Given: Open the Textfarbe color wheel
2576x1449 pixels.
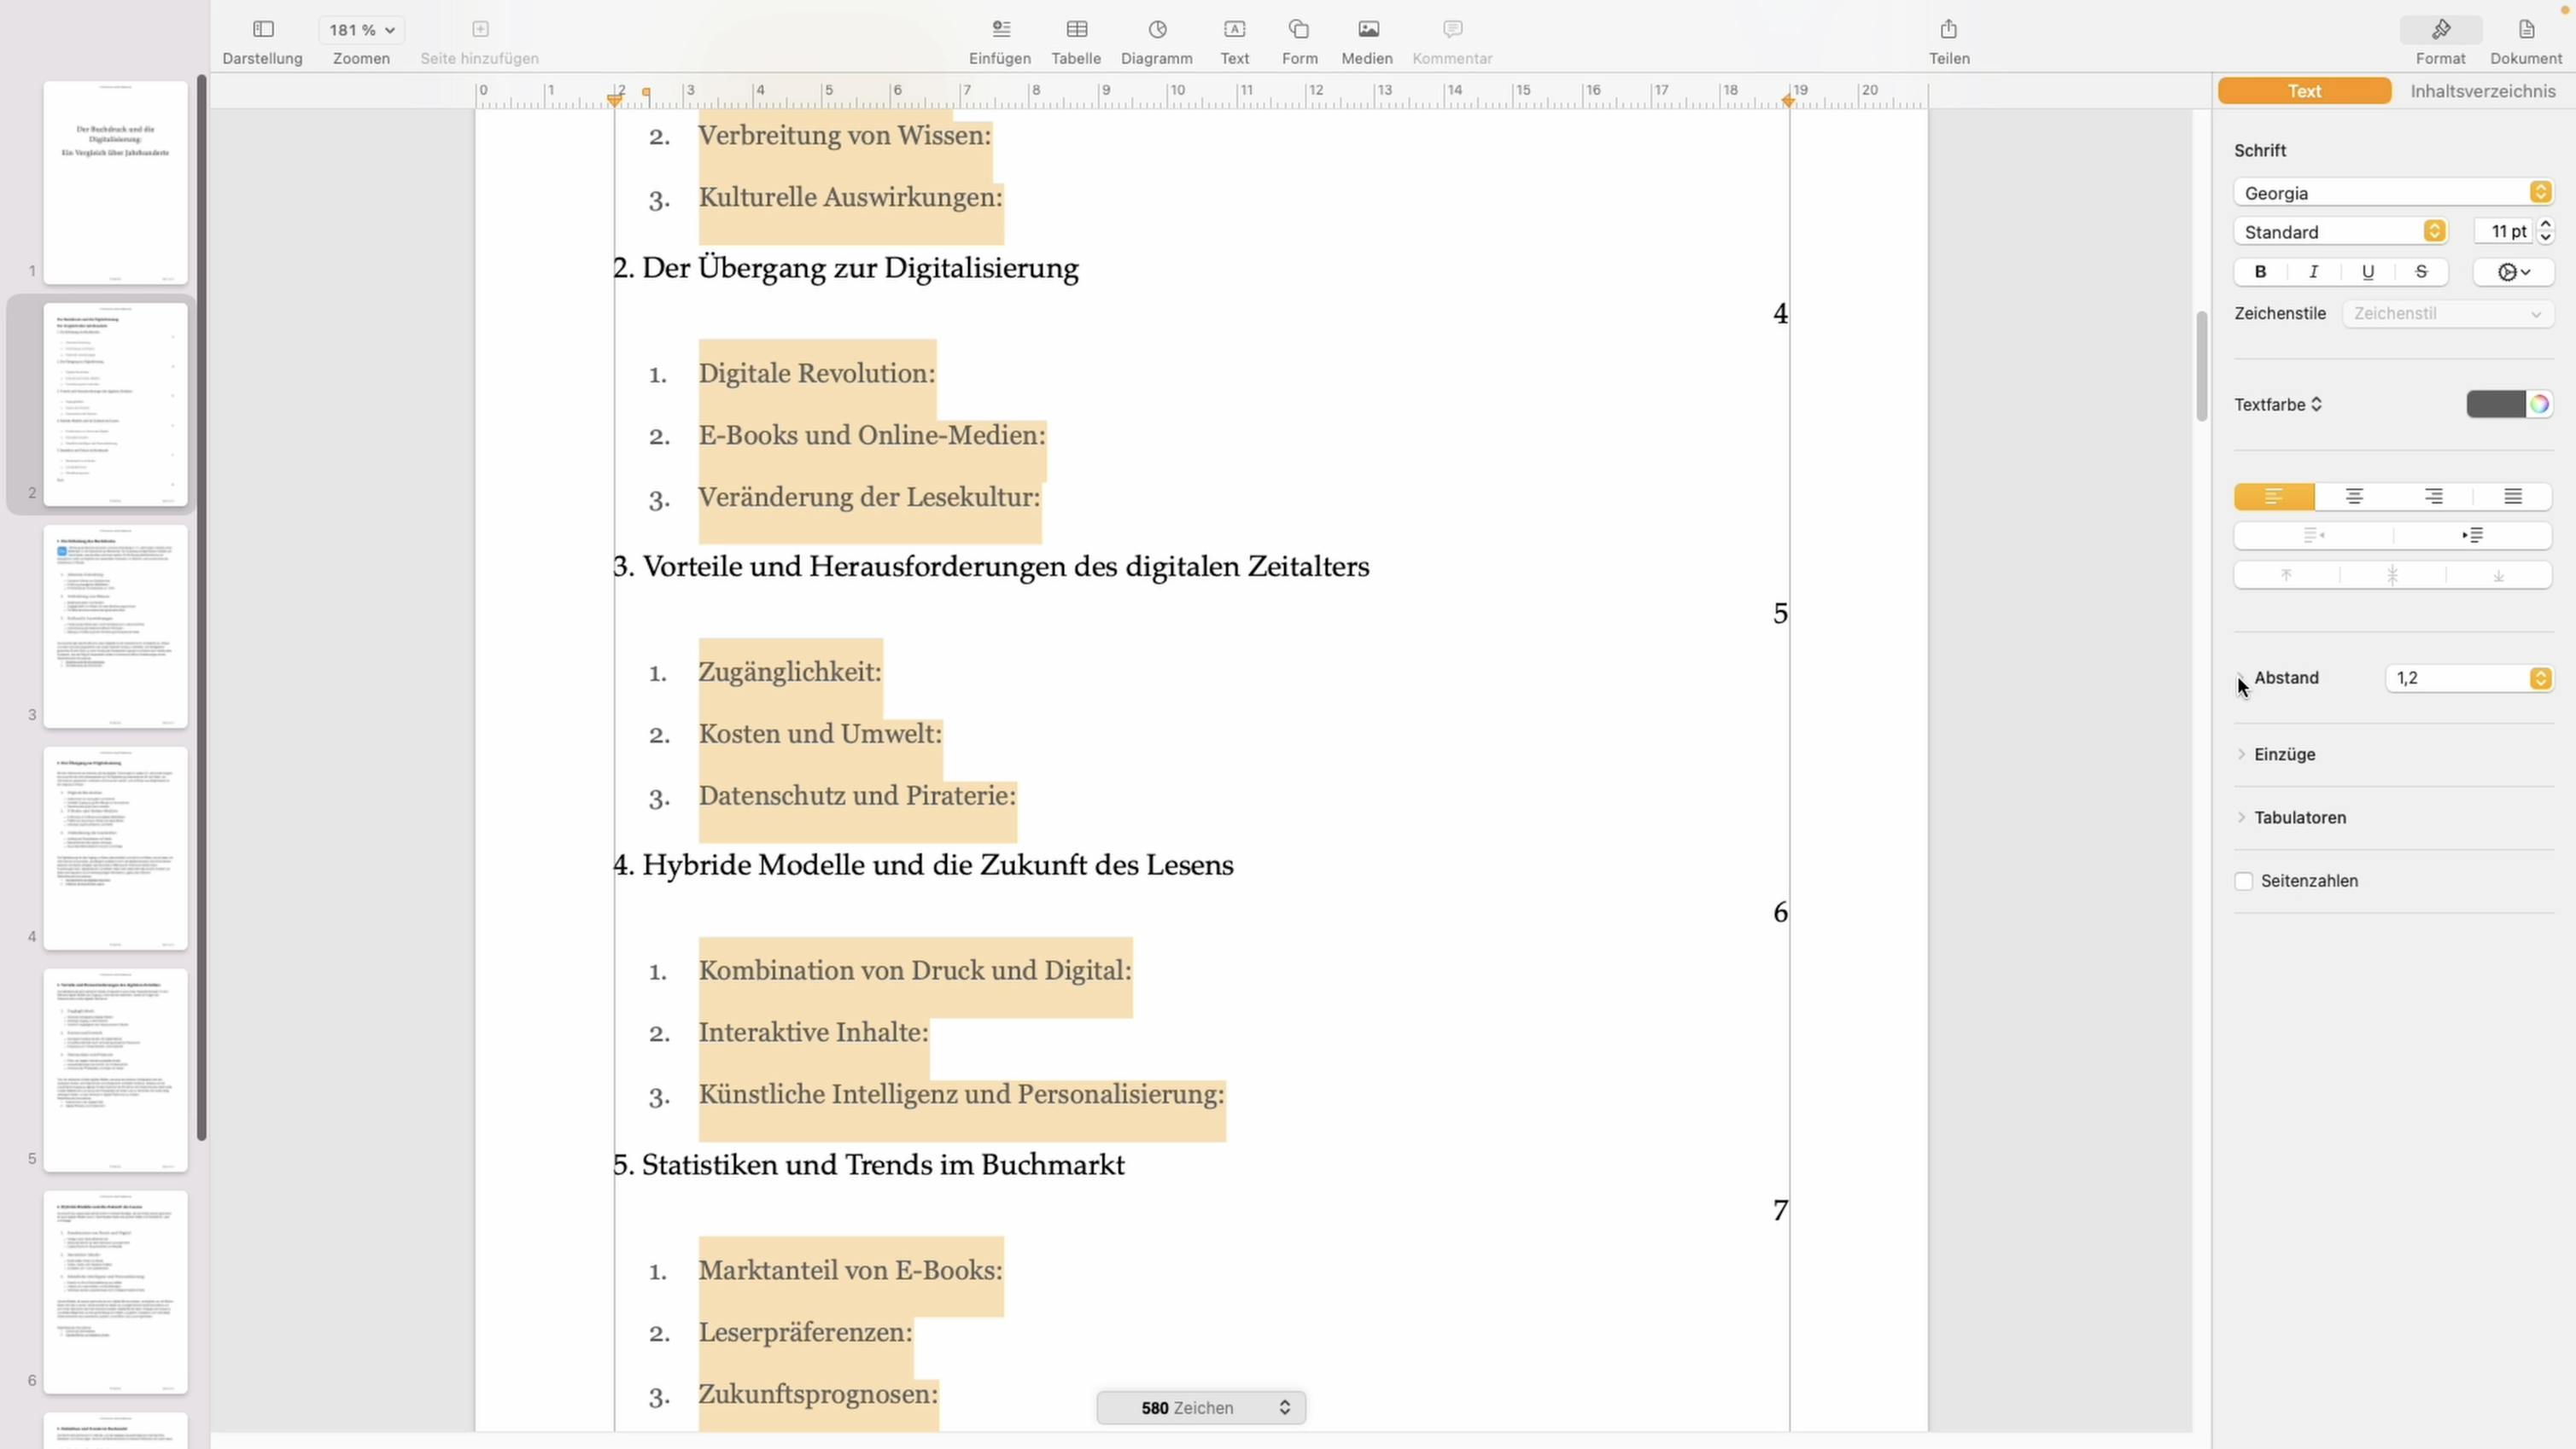Looking at the screenshot, I should [2539, 404].
